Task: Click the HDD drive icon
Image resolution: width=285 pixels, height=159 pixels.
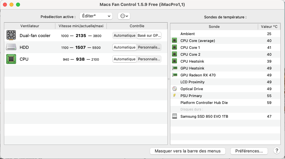Action: point(11,47)
